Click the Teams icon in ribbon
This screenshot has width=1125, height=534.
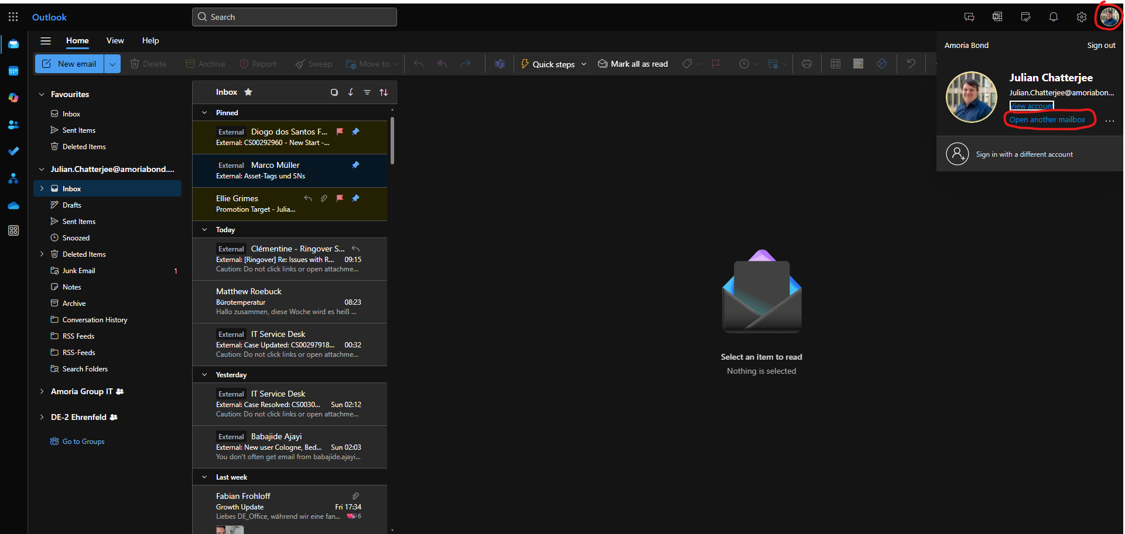500,64
